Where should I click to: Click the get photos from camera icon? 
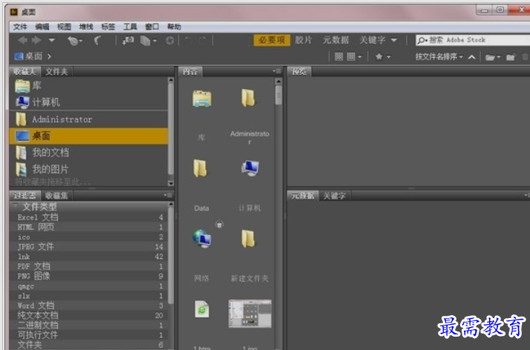click(128, 41)
